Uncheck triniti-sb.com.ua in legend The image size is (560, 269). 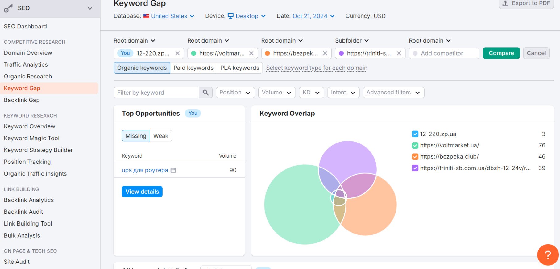click(415, 168)
